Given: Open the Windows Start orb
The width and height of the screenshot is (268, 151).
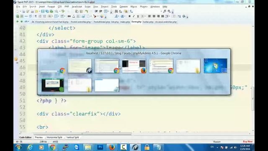Looking at the screenshot, I should (x=18, y=147).
